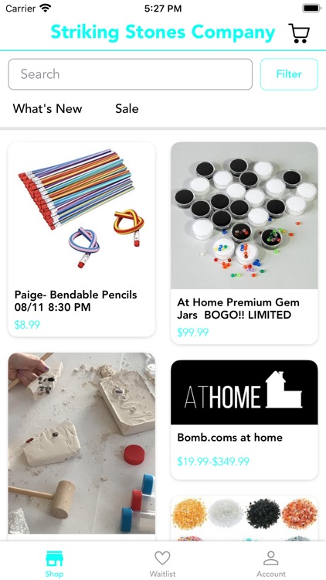
Task: Open the AT HOME logo image
Action: point(244,392)
